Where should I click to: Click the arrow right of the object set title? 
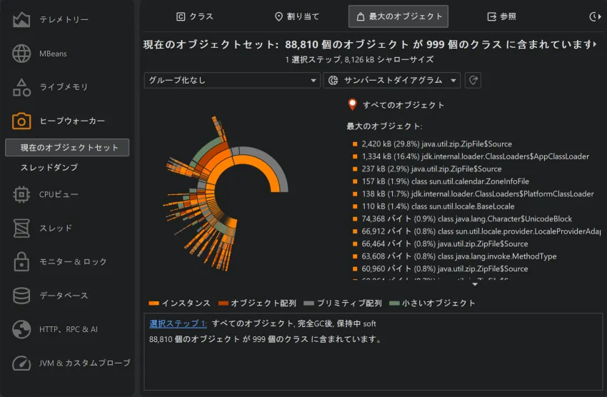[595, 44]
